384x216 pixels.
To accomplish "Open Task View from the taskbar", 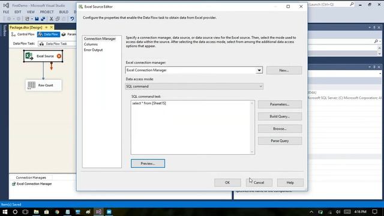I will 25,212.
